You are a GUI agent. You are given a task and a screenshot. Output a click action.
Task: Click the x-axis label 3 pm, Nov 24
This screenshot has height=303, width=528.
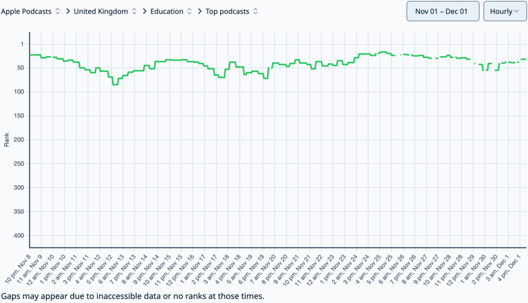pos(356,270)
